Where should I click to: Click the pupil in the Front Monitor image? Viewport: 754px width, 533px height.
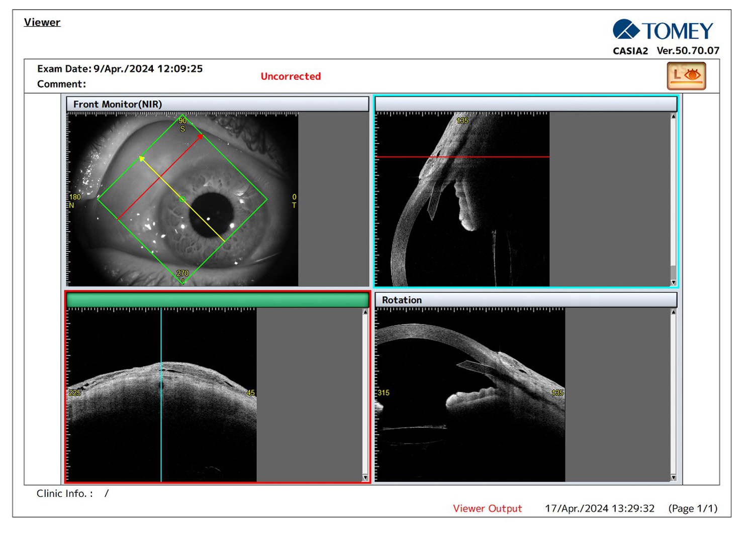(x=212, y=215)
